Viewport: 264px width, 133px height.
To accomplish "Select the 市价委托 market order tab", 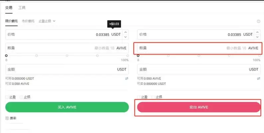I will pos(28,21).
